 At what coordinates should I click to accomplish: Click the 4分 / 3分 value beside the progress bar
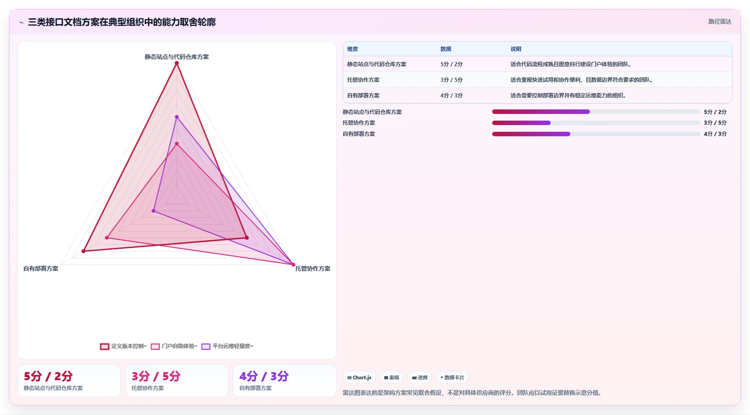tap(715, 134)
